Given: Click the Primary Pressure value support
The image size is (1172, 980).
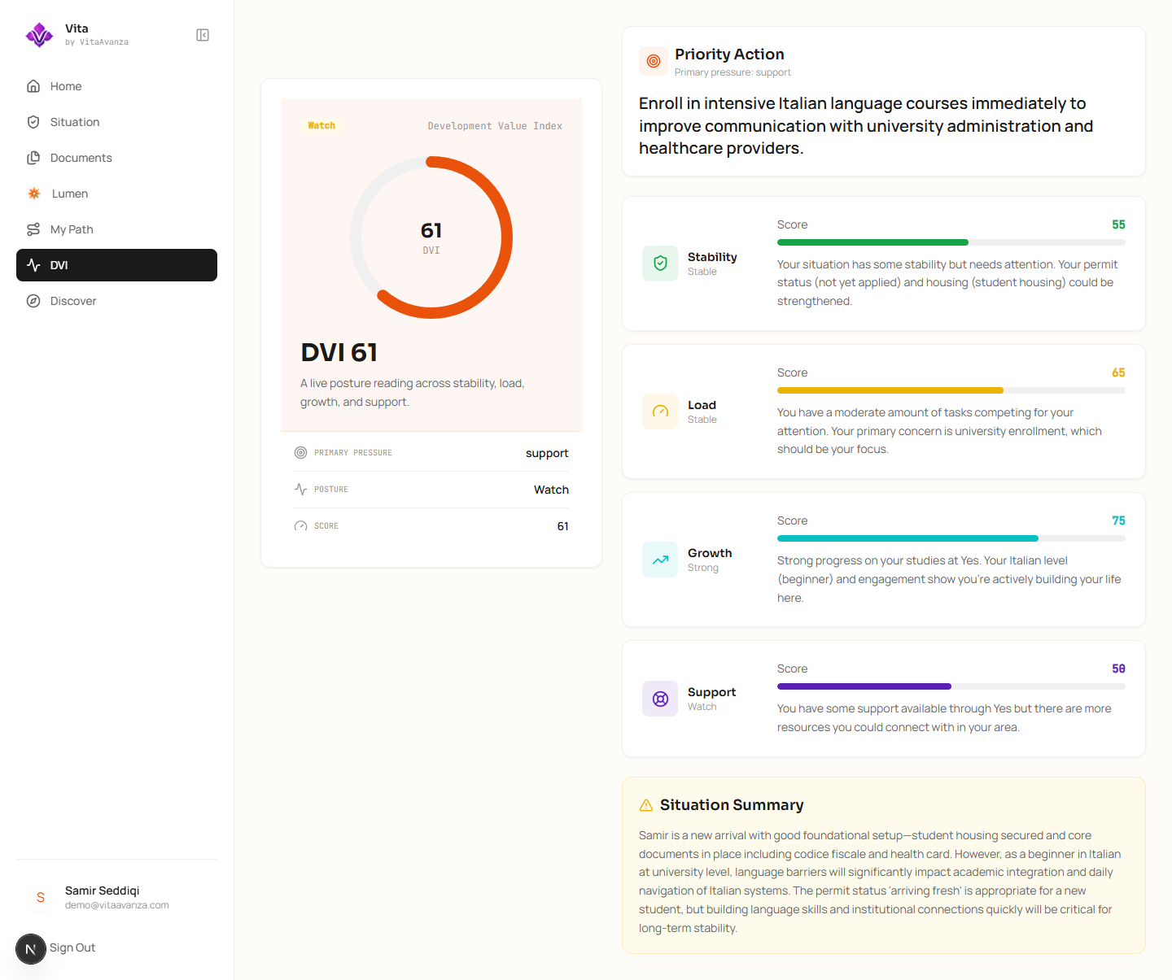Looking at the screenshot, I should point(547,453).
